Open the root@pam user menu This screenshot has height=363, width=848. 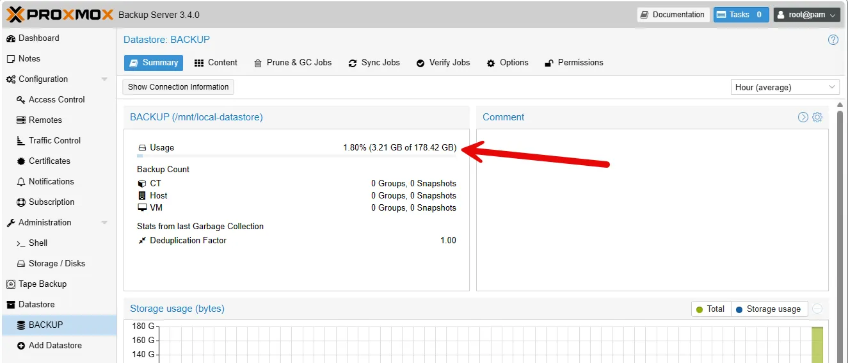(806, 15)
